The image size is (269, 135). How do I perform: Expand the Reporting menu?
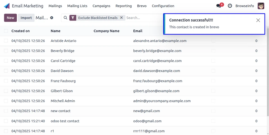click(124, 6)
